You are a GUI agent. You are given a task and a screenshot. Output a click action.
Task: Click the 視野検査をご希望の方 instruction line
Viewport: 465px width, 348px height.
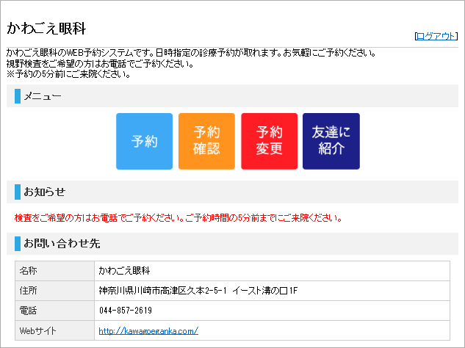point(100,63)
